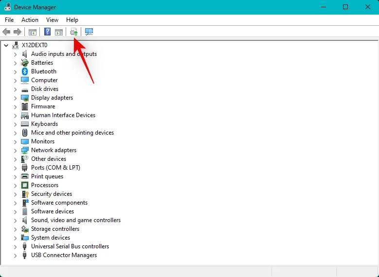Expand Universal Serial Bus controllers chevron
Image resolution: width=379 pixels, height=277 pixels.
(x=15, y=246)
